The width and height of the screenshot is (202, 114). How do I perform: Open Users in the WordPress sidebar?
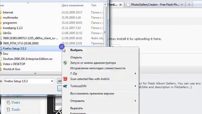point(16,102)
